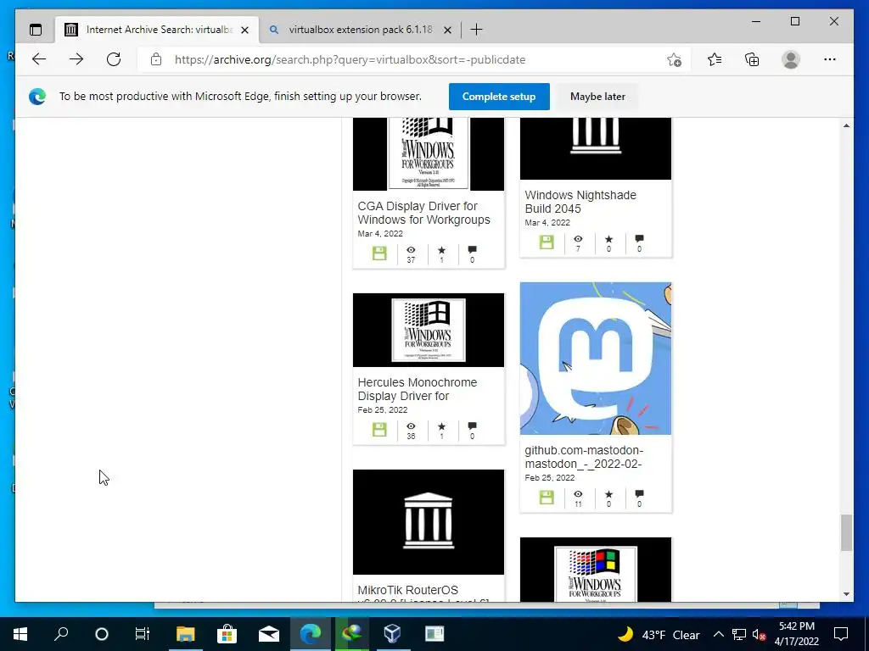Open Collections panel in Edge
Image resolution: width=869 pixels, height=651 pixels.
tap(752, 59)
